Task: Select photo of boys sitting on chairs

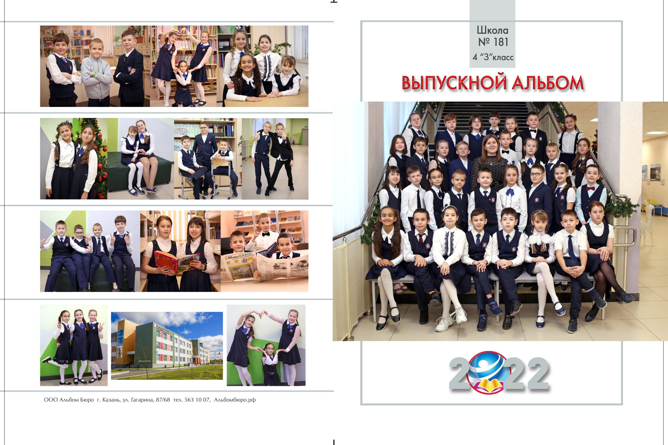Action: pyautogui.click(x=208, y=158)
